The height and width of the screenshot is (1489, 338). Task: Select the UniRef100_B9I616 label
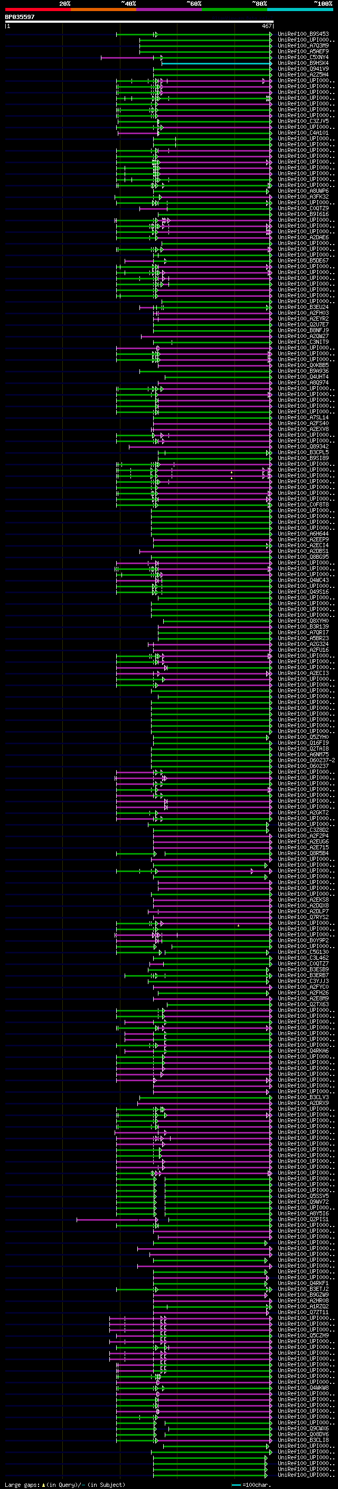[303, 214]
